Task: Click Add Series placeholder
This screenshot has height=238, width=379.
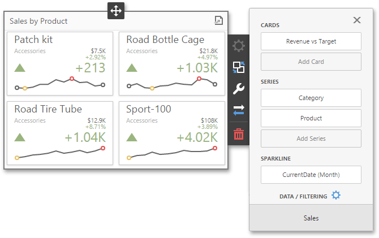Action: pos(311,139)
